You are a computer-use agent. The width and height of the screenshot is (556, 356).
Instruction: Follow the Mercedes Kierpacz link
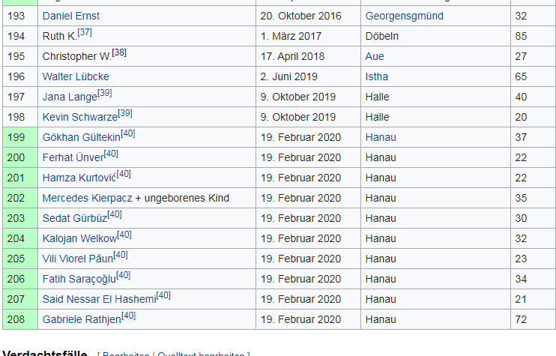[87, 198]
